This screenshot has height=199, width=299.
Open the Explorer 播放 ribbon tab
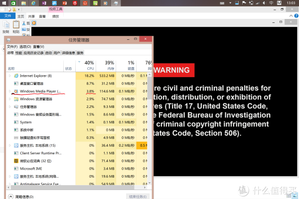(55, 16)
